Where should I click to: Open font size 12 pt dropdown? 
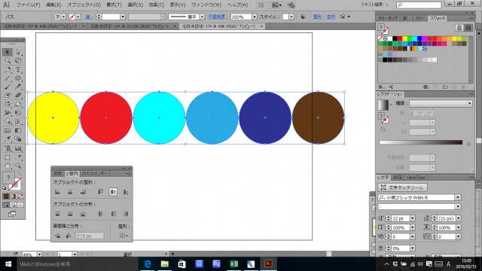(413, 218)
